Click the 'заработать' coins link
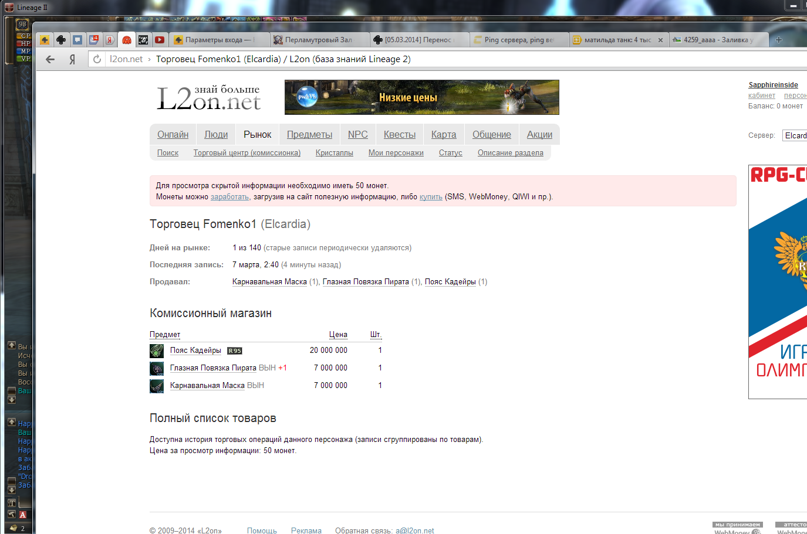The width and height of the screenshot is (807, 534). click(x=230, y=197)
